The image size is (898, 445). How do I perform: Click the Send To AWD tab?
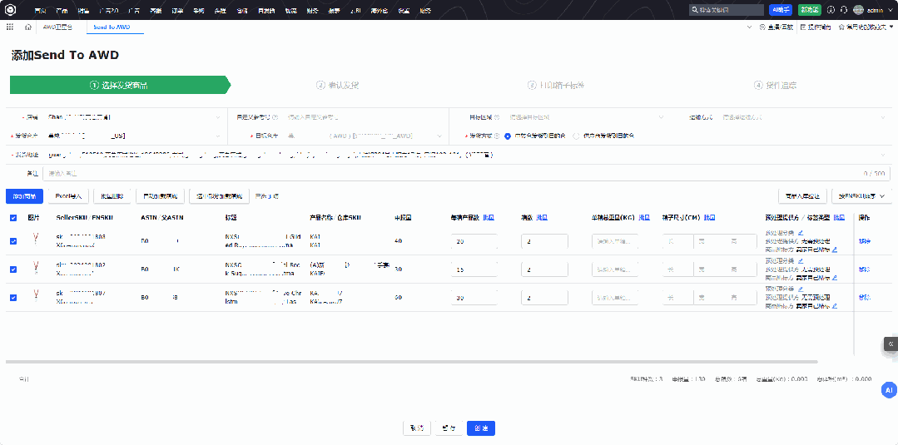point(112,27)
